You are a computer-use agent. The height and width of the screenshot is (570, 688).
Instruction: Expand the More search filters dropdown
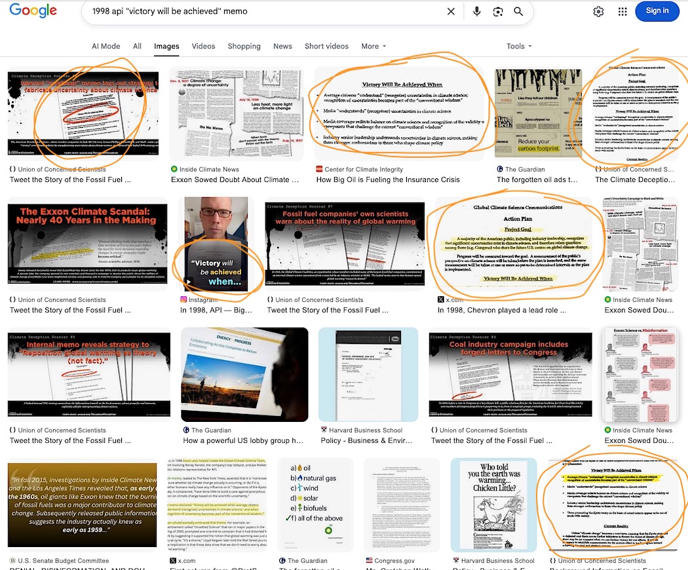373,47
